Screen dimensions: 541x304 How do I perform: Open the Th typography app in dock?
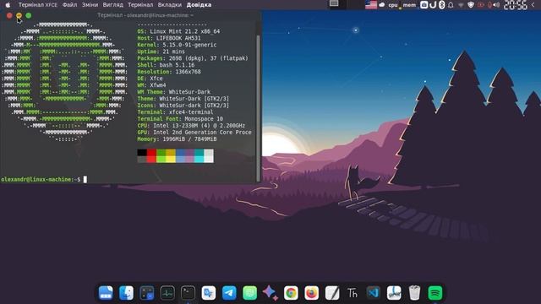coord(352,293)
